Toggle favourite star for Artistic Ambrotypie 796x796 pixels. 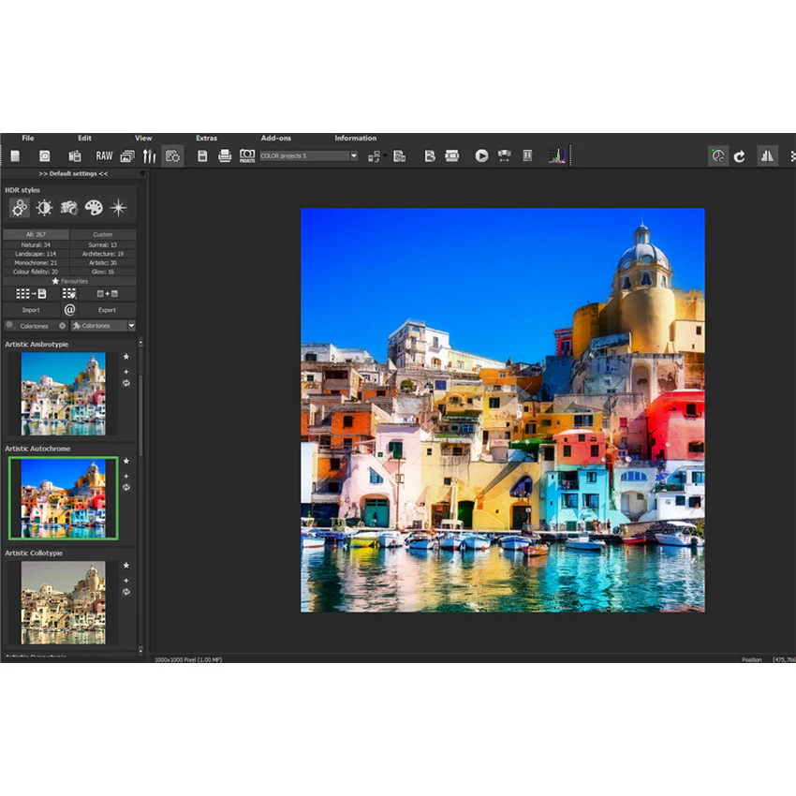pyautogui.click(x=126, y=357)
